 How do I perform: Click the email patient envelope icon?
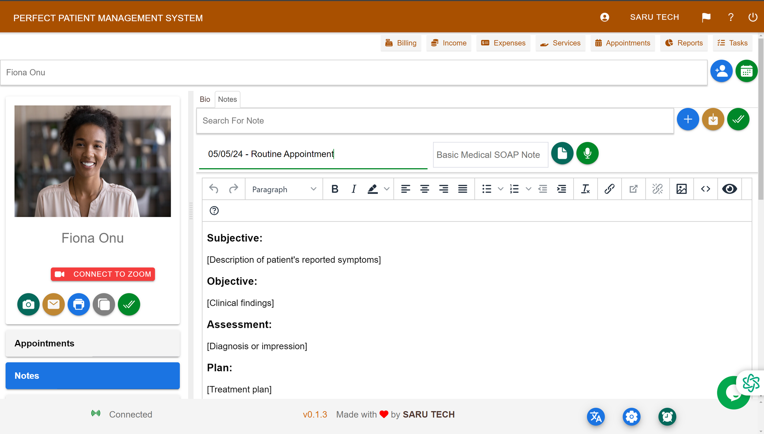pyautogui.click(x=53, y=304)
